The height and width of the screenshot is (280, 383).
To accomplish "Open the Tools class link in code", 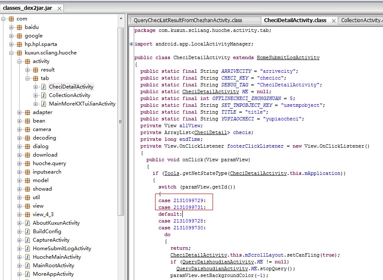I will (x=172, y=174).
